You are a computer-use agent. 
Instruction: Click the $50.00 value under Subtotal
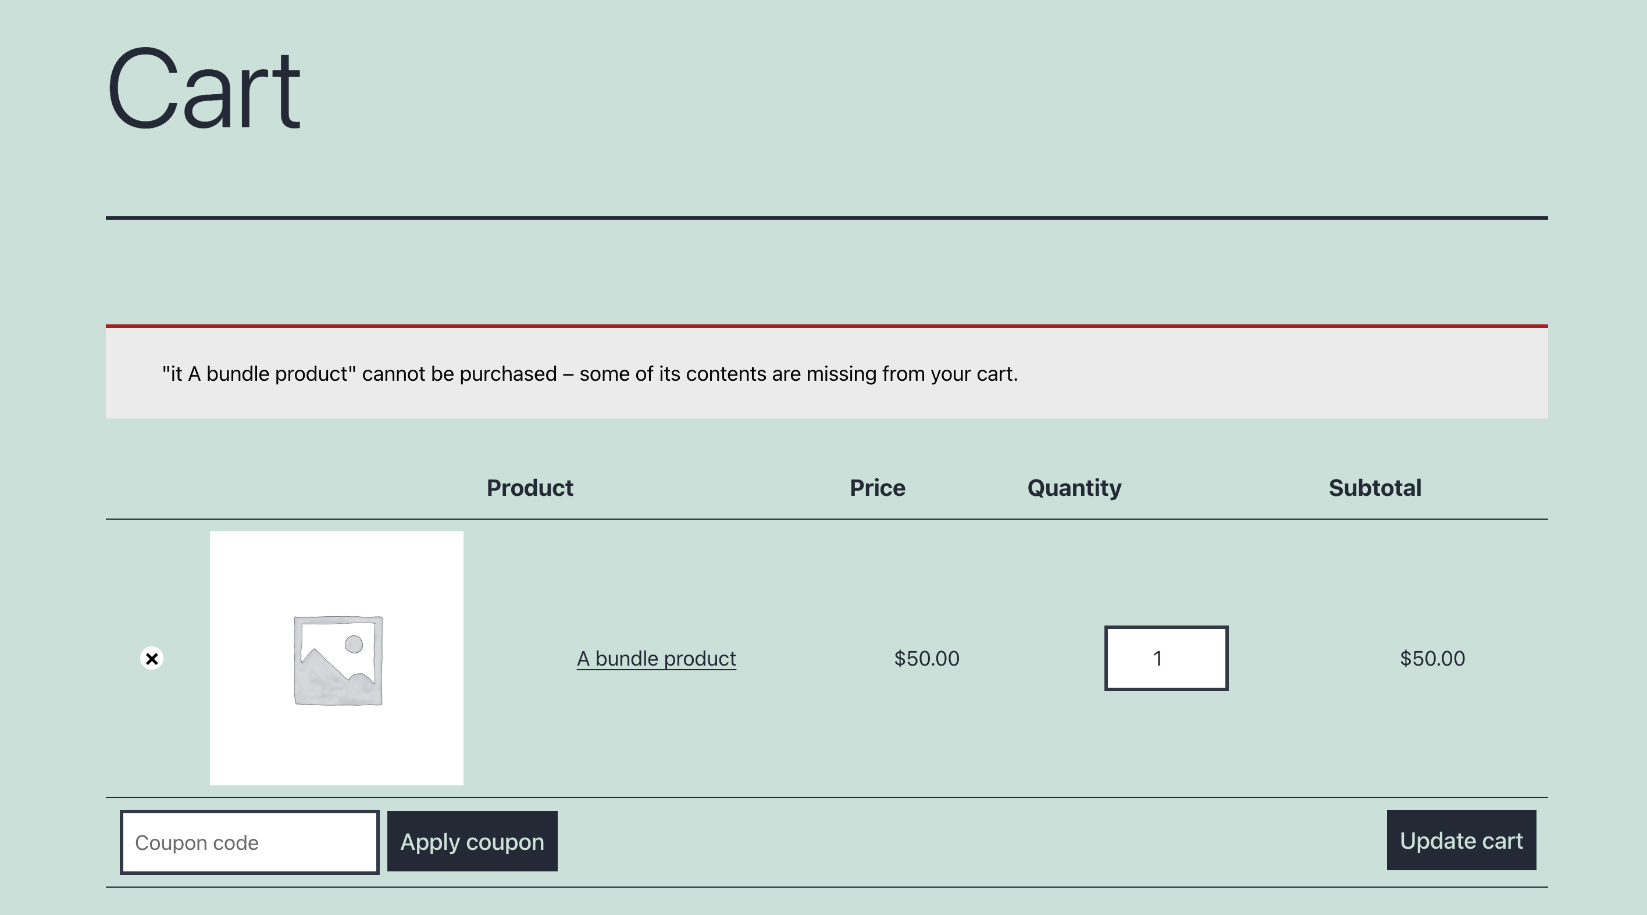point(1432,658)
